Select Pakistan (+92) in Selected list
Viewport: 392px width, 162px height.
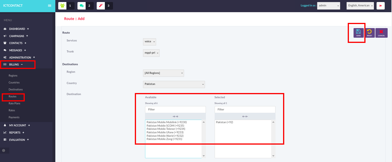225,122
